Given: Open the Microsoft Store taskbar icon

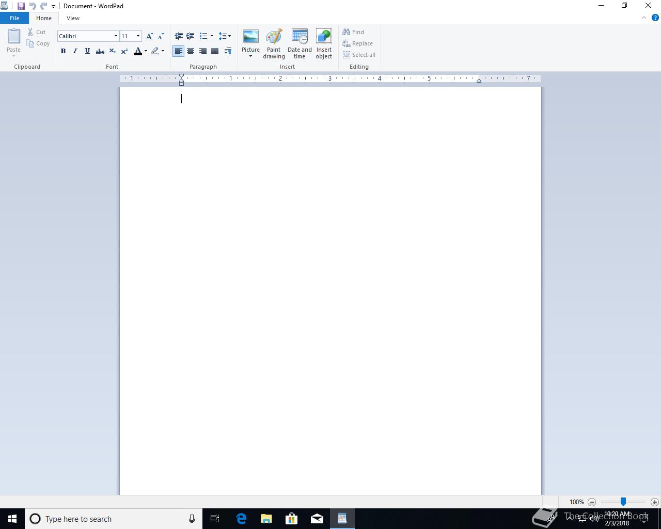Looking at the screenshot, I should [292, 519].
